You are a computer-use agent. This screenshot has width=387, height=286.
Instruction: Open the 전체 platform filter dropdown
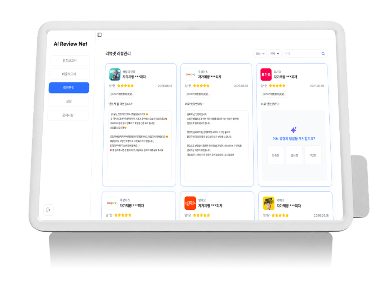tap(275, 53)
